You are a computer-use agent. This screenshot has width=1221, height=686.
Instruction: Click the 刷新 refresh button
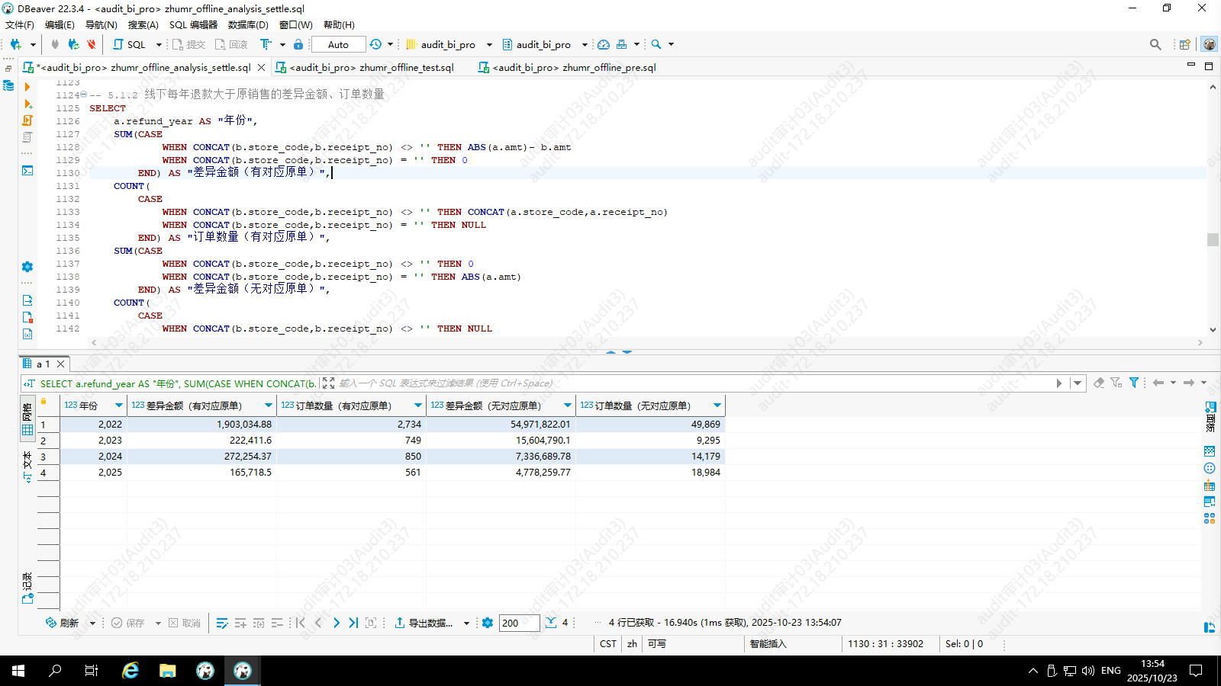click(x=63, y=623)
